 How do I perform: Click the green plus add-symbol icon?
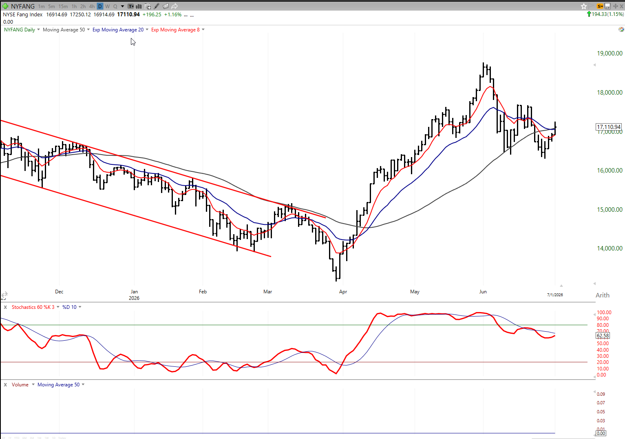coord(5,6)
